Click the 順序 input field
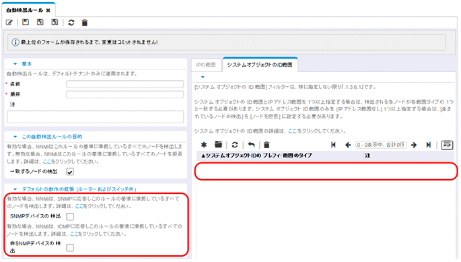 [x=125, y=94]
